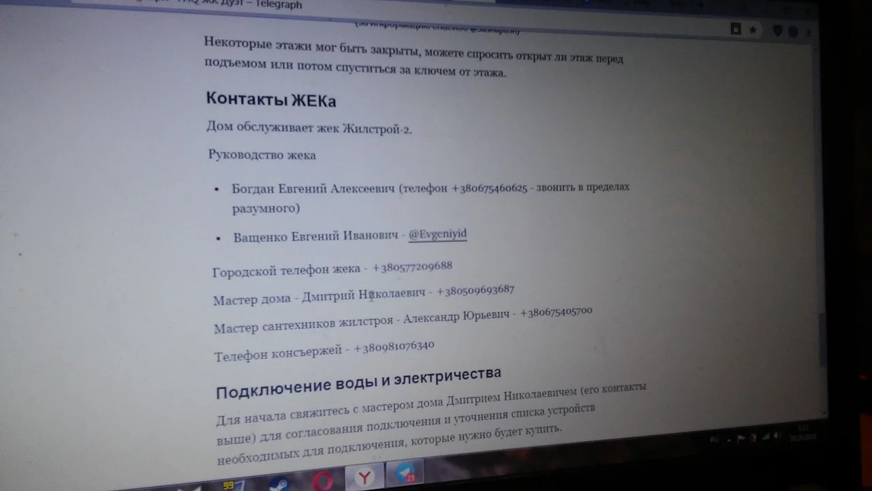Switch to Yandex Browser in the taskbar
The height and width of the screenshot is (491, 872).
coord(364,478)
